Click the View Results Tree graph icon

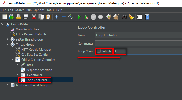pyautogui.click(x=13, y=29)
